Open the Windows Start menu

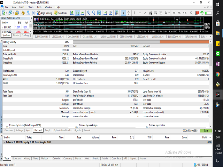217,5
